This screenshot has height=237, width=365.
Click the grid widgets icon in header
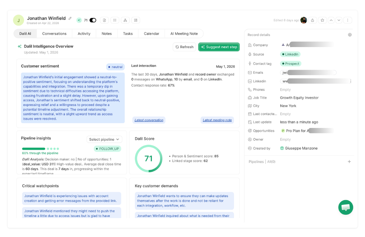click(136, 20)
